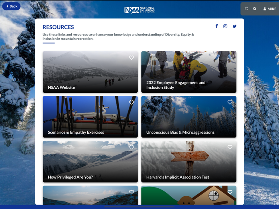
Task: Favorite the Scenarios & Empathy Exercises card
Action: pyautogui.click(x=132, y=102)
